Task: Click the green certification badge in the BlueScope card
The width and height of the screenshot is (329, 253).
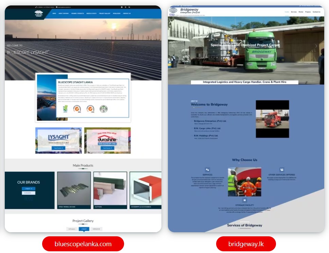Action: click(66, 109)
